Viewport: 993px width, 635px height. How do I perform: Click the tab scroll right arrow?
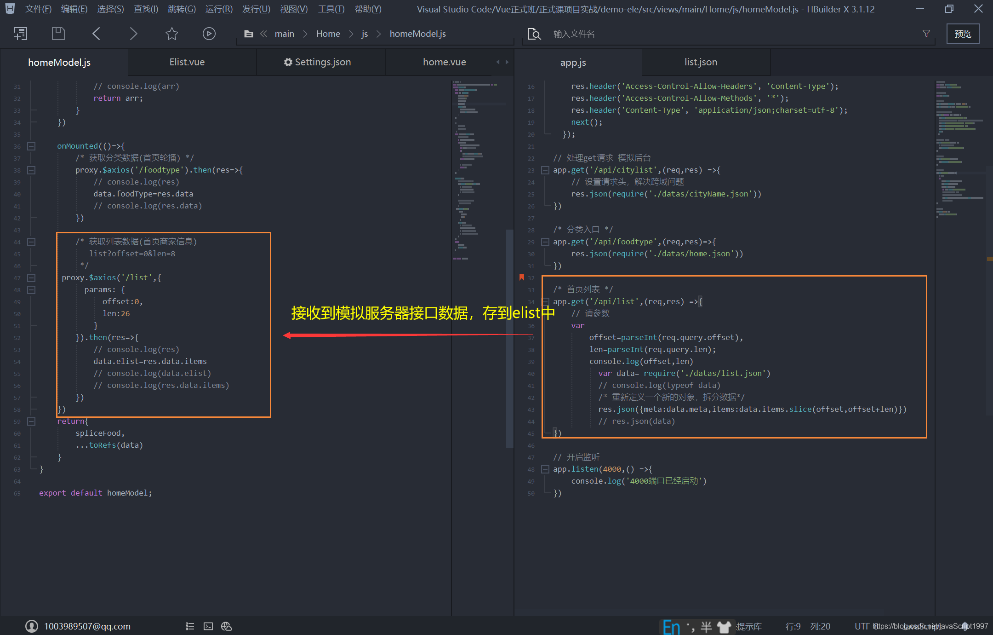pyautogui.click(x=507, y=62)
